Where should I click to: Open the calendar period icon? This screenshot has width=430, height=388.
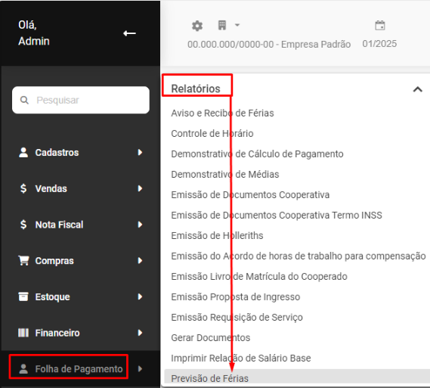pos(380,26)
